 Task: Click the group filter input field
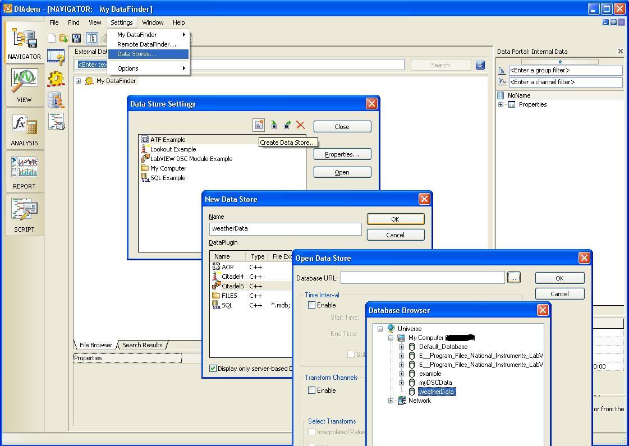click(x=566, y=71)
